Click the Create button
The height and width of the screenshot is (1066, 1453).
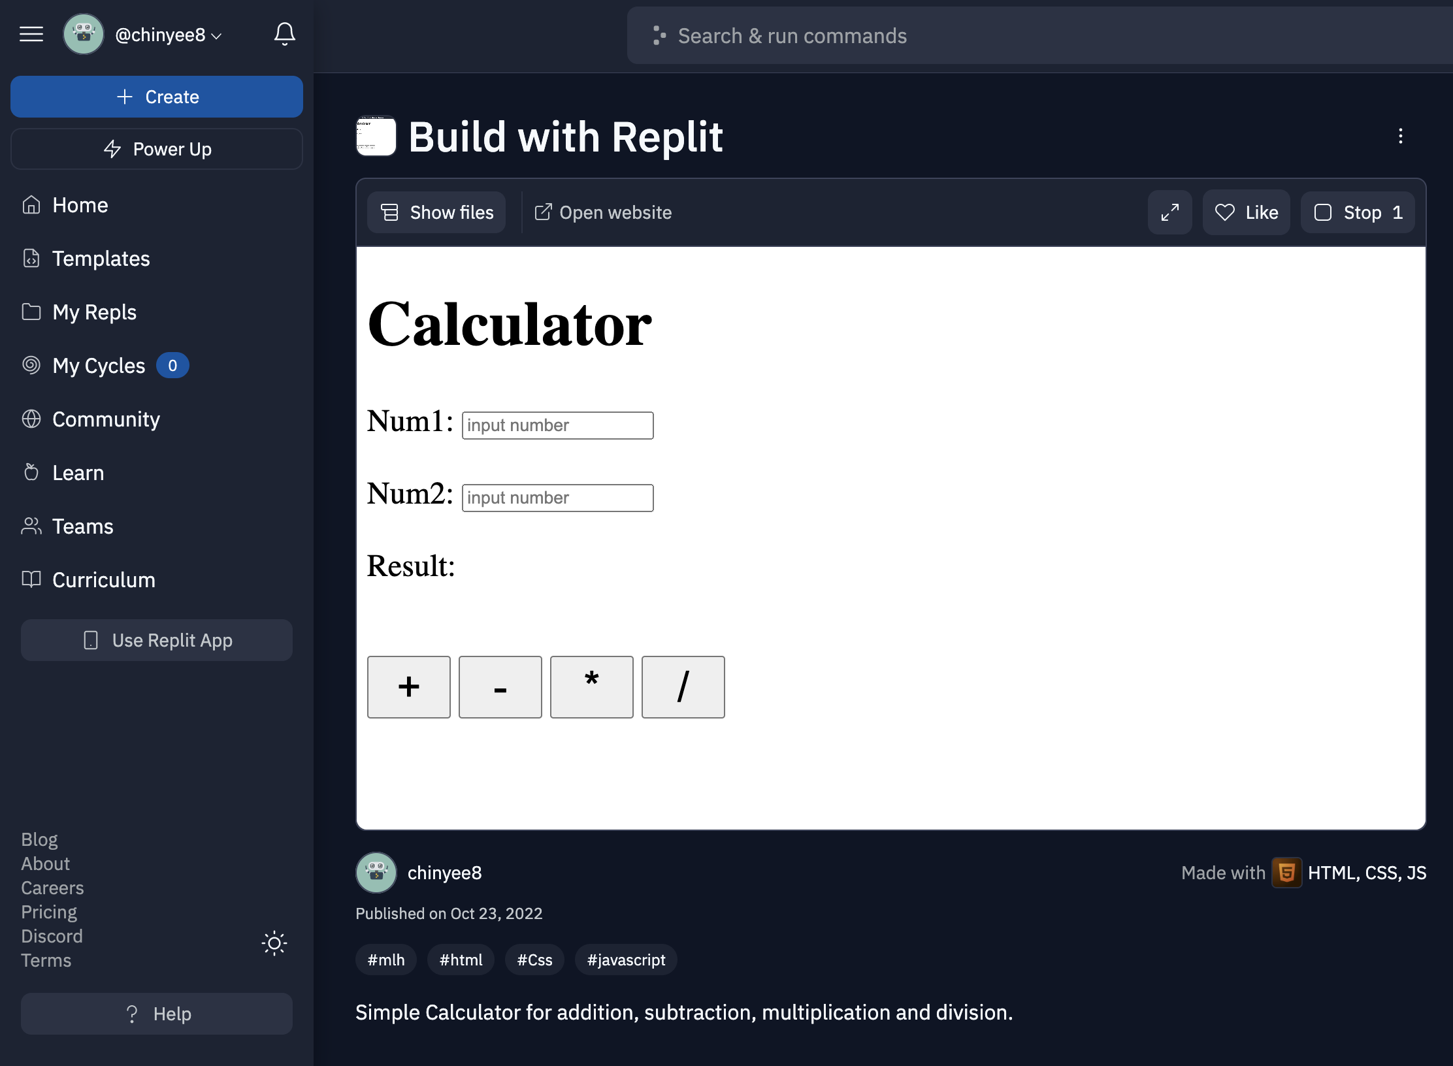pos(157,97)
